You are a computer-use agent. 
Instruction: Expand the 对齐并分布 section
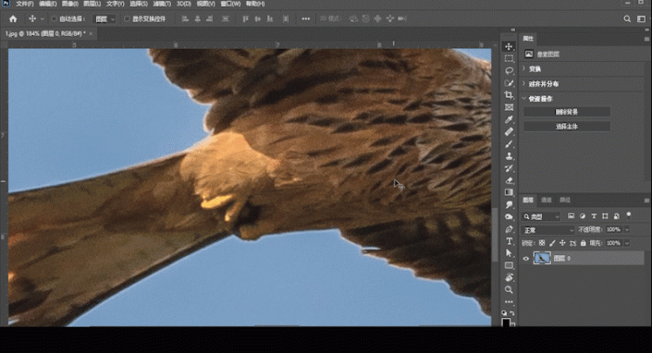pyautogui.click(x=524, y=83)
